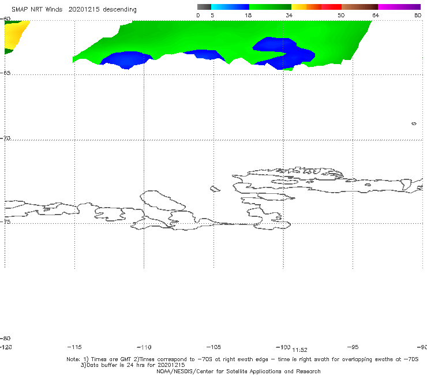Image resolution: width=427 pixels, height=375 pixels.
Task: Click the -95 longitude label
Action: (x=353, y=347)
